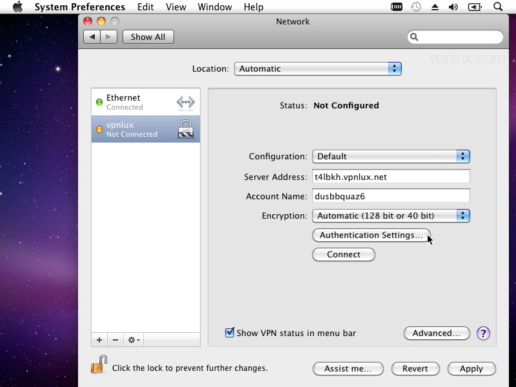
Task: Click the eject icon in menu bar
Action: 435,7
